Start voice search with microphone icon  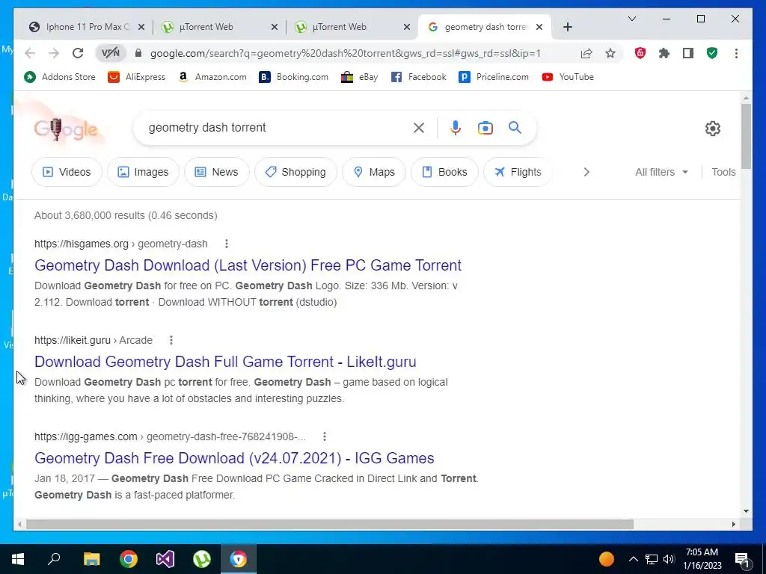456,128
